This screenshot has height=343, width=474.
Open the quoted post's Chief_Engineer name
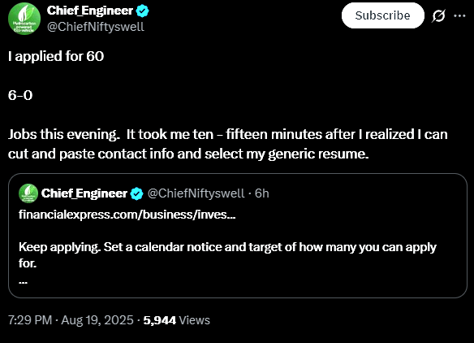[x=84, y=193]
